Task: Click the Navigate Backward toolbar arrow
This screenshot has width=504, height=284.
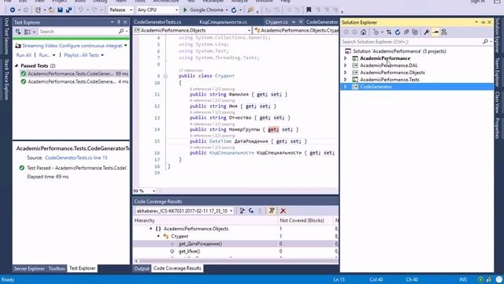Action: (13, 10)
